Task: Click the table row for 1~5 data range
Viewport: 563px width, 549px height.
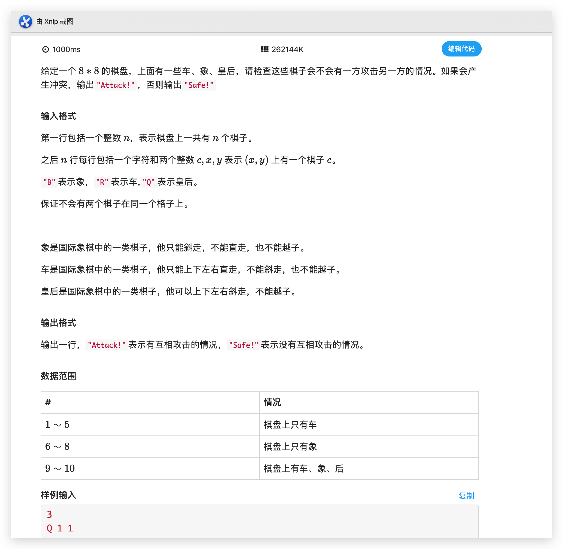Action: click(57, 425)
